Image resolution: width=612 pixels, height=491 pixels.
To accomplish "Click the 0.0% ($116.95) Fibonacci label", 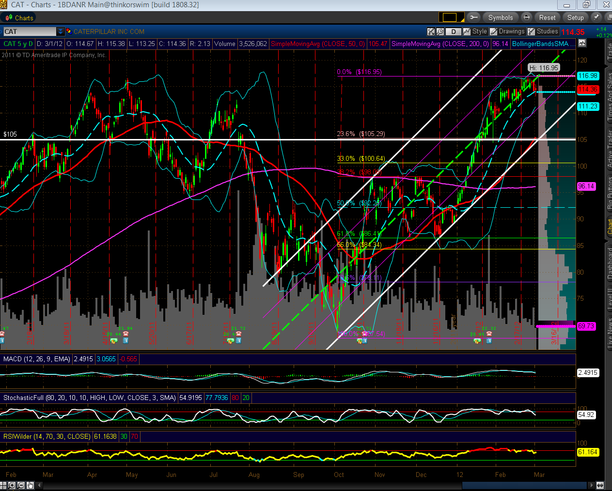I will [x=360, y=72].
